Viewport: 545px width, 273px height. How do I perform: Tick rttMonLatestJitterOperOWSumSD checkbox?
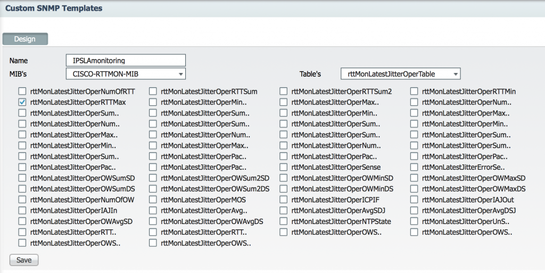(22, 178)
